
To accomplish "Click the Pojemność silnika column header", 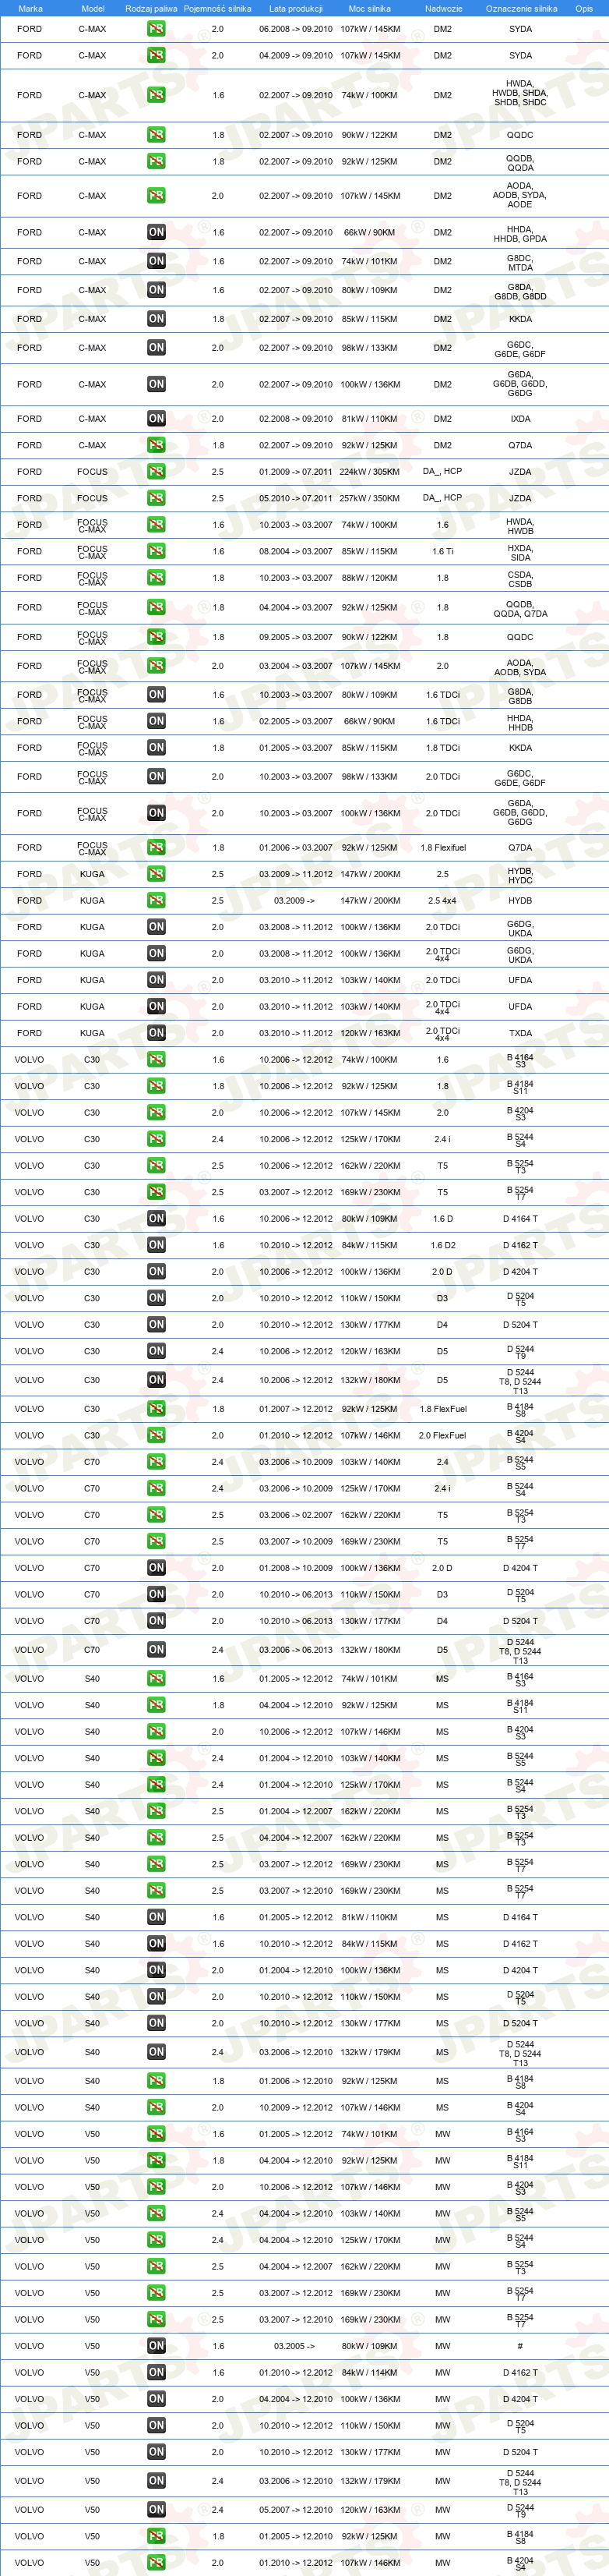I will tap(217, 8).
